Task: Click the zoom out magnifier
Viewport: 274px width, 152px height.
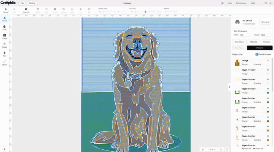Action: (x=221, y=149)
